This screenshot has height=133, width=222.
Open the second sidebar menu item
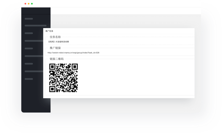35,26
